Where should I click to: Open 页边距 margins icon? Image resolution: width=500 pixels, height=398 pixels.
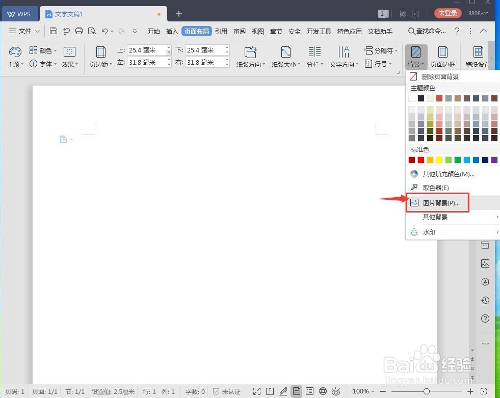pyautogui.click(x=100, y=51)
